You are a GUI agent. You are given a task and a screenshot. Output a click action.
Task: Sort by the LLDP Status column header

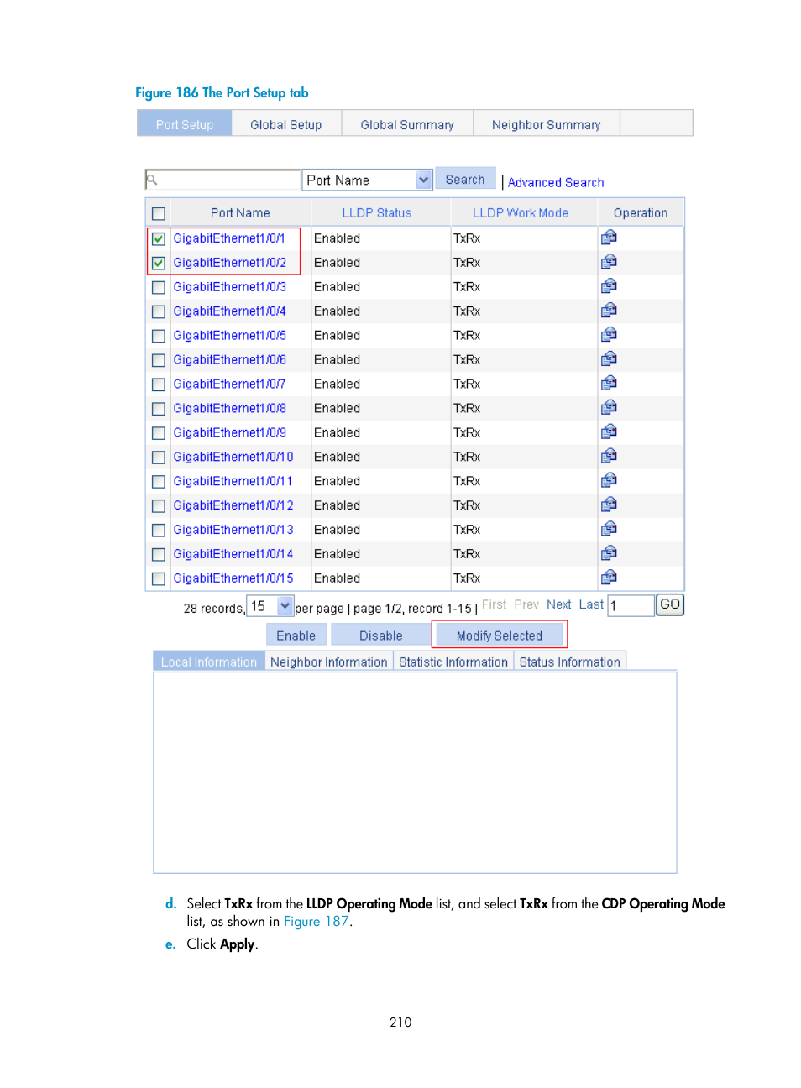(377, 213)
